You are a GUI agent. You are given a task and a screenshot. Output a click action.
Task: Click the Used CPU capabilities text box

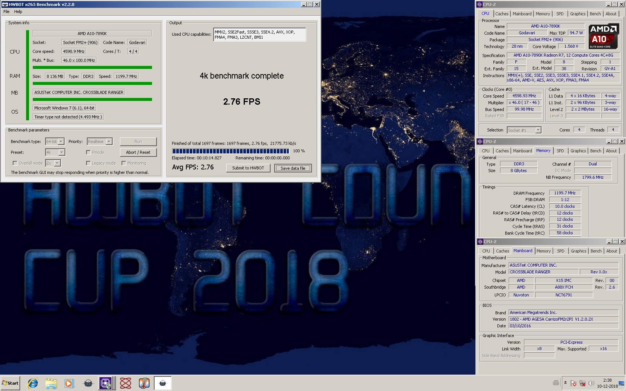(x=259, y=35)
